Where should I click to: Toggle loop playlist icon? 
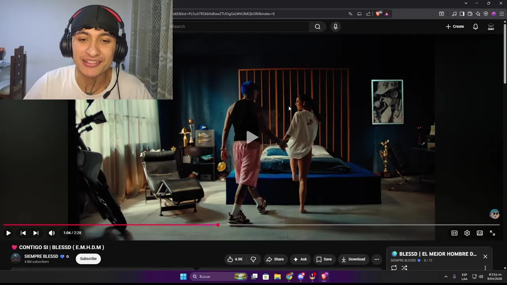pyautogui.click(x=394, y=268)
